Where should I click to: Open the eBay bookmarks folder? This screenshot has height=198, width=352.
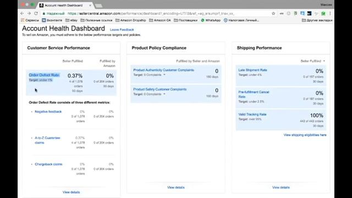click(x=71, y=20)
